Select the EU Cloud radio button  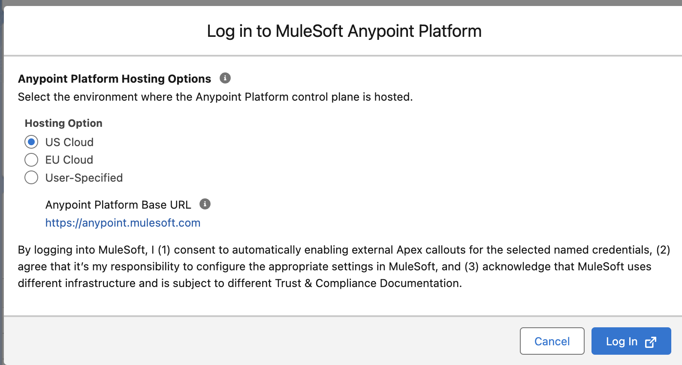(31, 160)
